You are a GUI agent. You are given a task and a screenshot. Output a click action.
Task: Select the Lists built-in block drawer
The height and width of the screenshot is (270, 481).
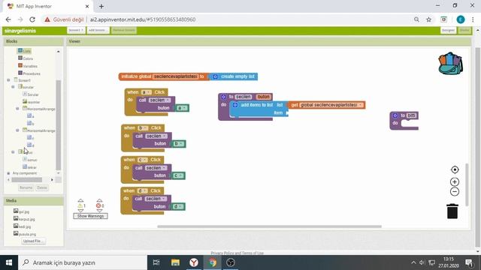point(24,51)
